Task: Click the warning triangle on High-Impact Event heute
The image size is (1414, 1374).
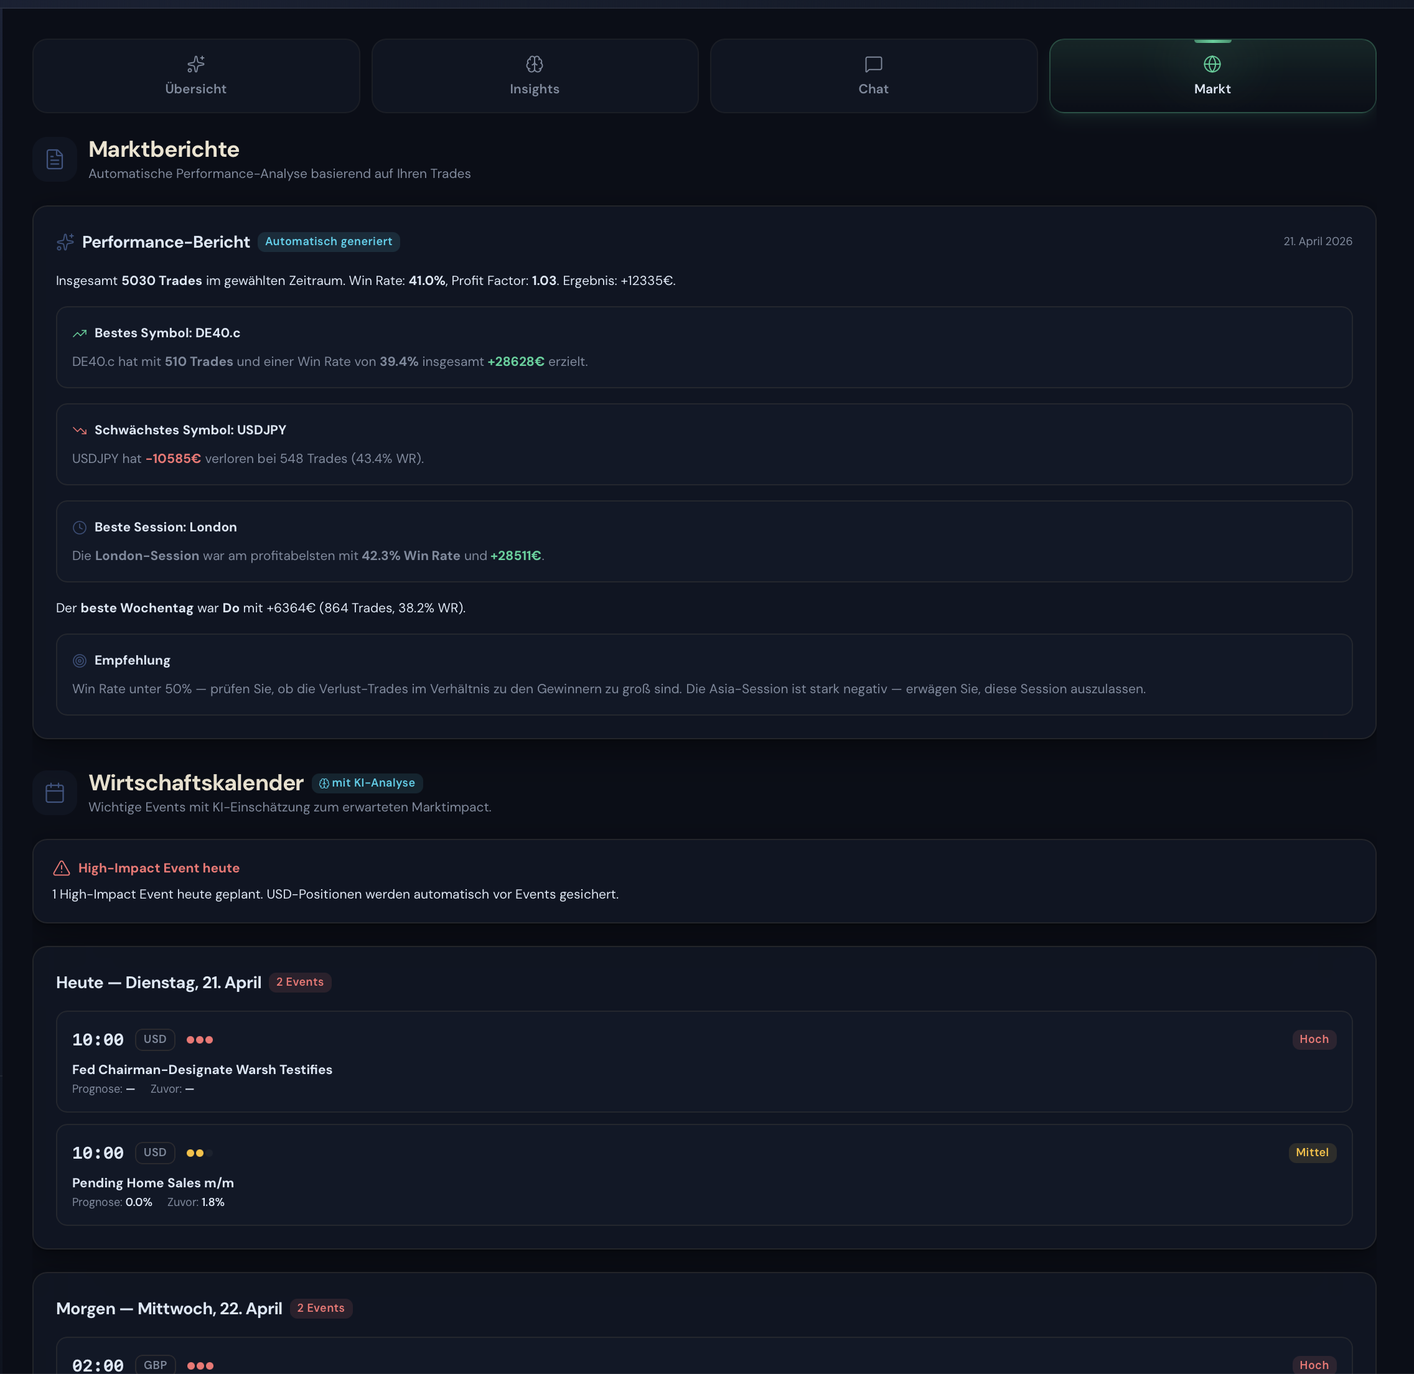Action: 62,868
